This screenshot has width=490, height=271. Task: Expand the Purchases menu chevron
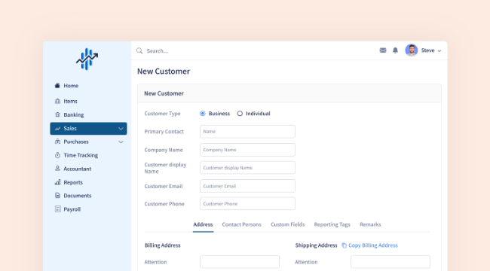pos(121,142)
